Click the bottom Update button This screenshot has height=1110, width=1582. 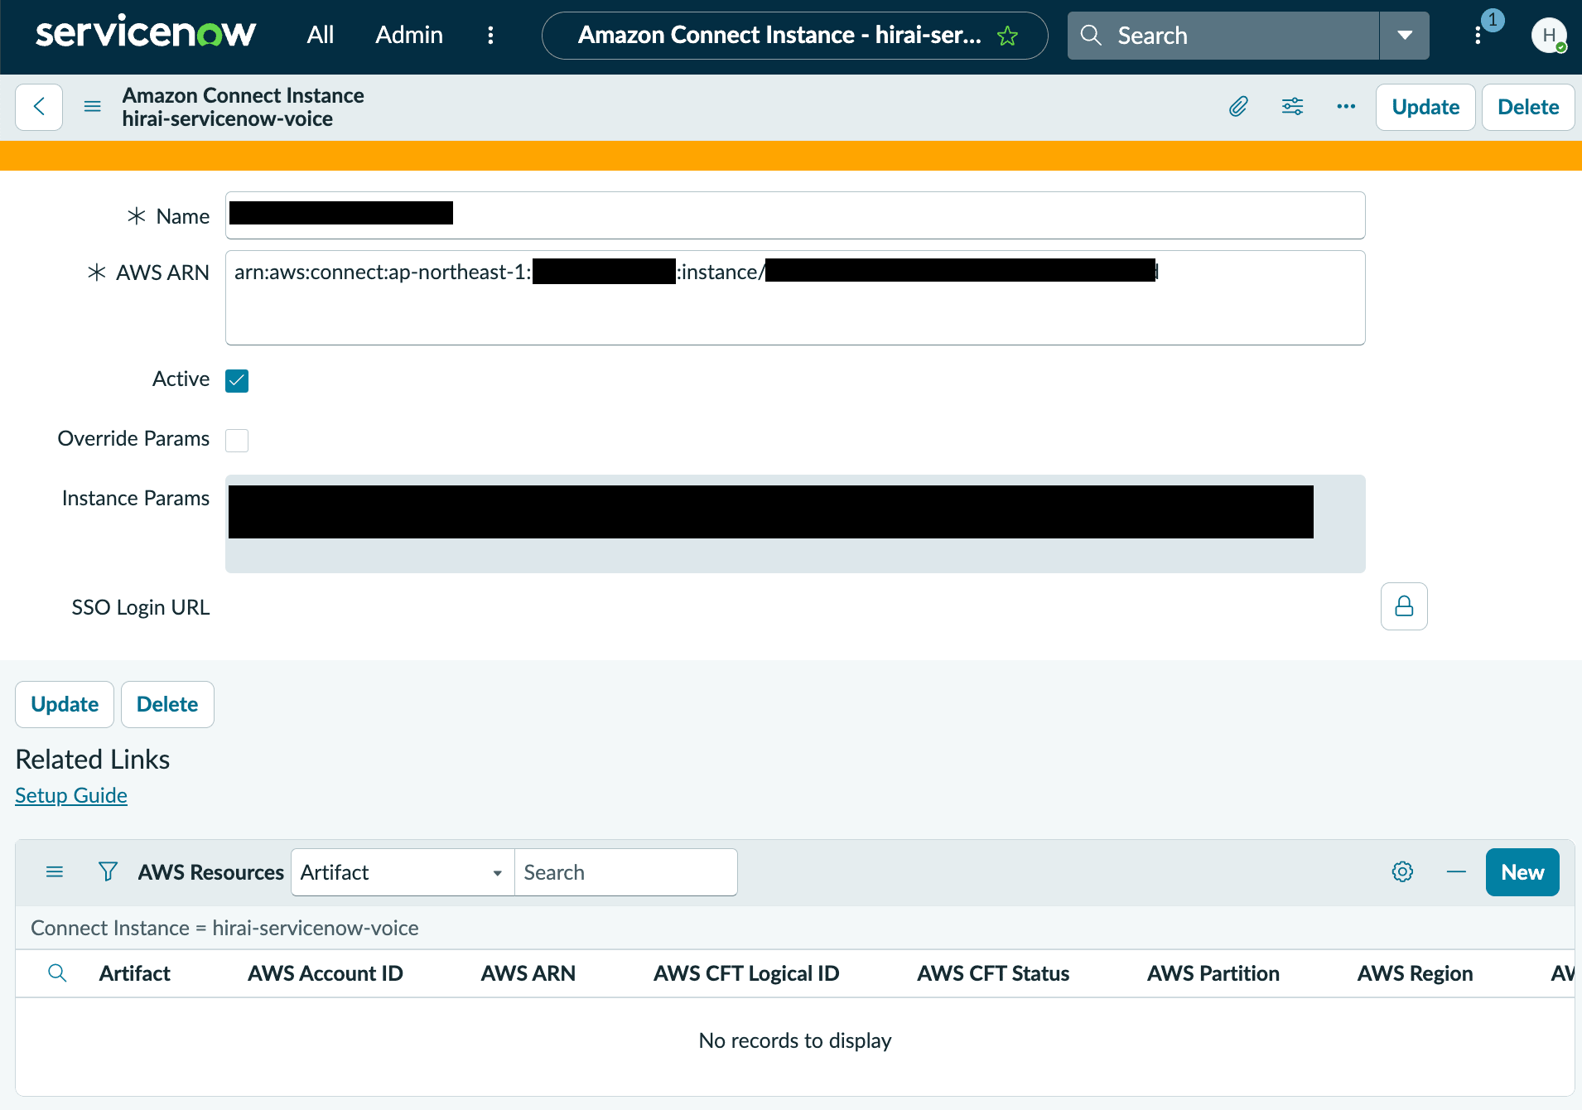(x=65, y=704)
